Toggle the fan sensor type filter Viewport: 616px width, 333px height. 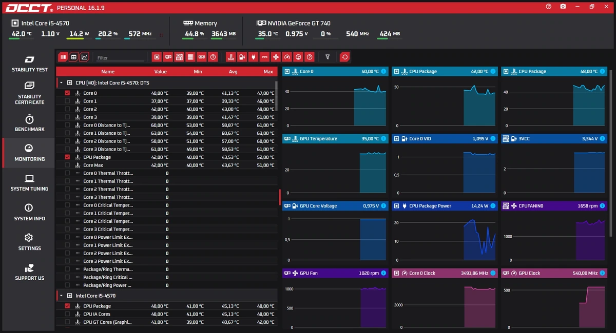click(276, 57)
